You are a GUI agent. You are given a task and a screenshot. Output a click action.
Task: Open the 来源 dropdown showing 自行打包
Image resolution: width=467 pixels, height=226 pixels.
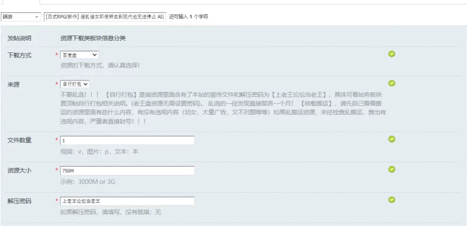pos(75,84)
